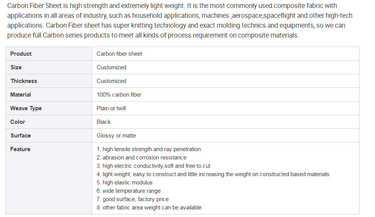
Task: Click the Black color value cell
Action: (103, 122)
